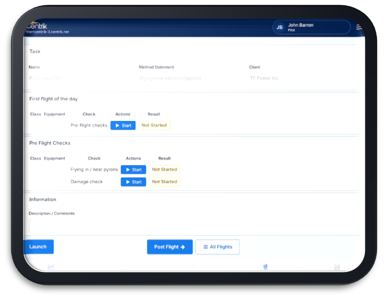The height and width of the screenshot is (298, 384).
Task: Tap the leftmost bottom navigation icon
Action: [x=51, y=267]
